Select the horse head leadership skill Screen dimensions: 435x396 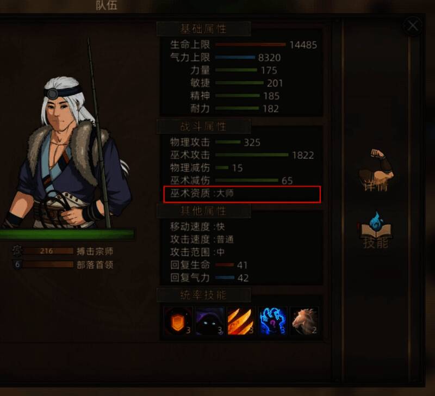point(304,321)
